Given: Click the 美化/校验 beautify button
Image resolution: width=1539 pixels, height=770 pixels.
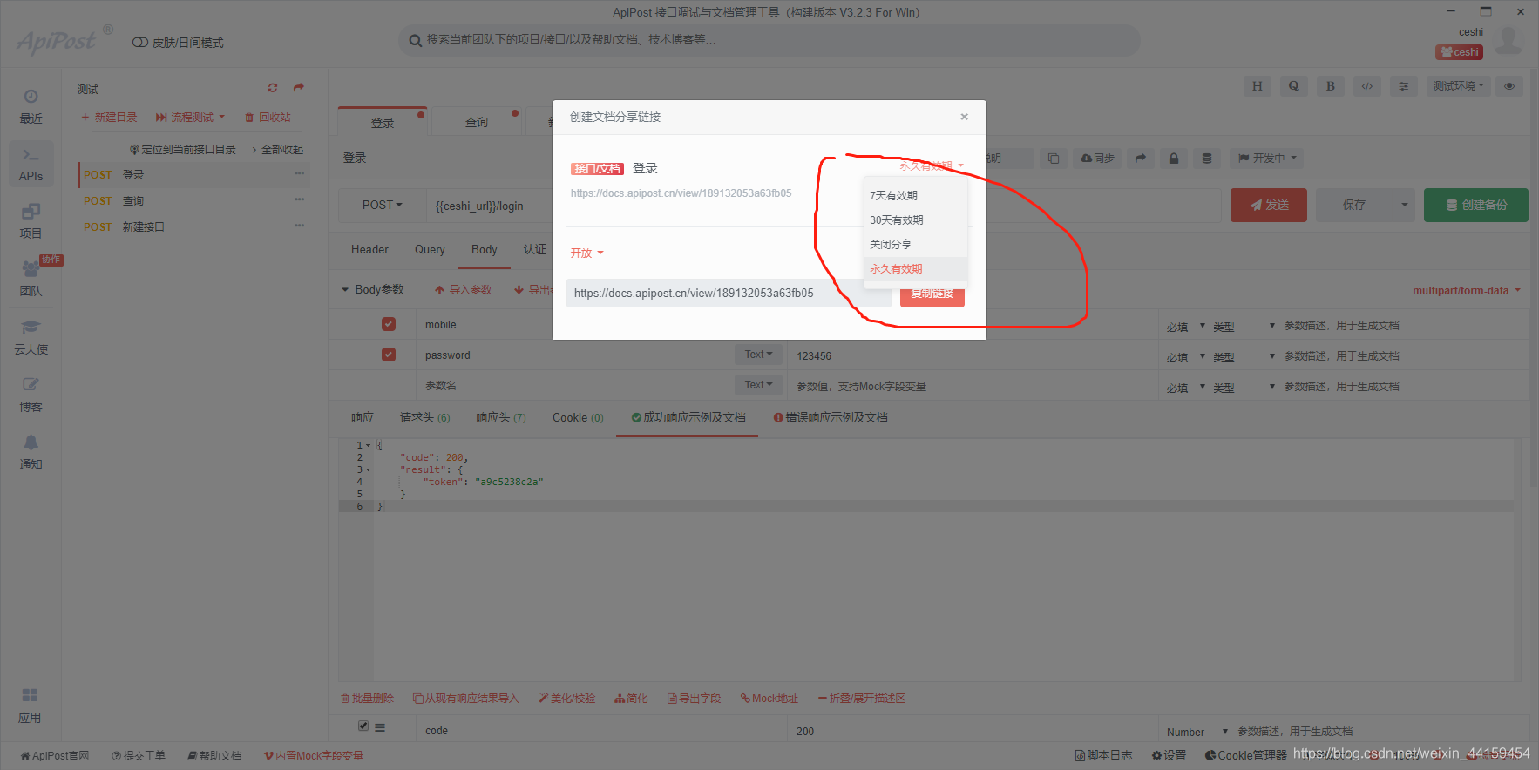Looking at the screenshot, I should [x=566, y=699].
